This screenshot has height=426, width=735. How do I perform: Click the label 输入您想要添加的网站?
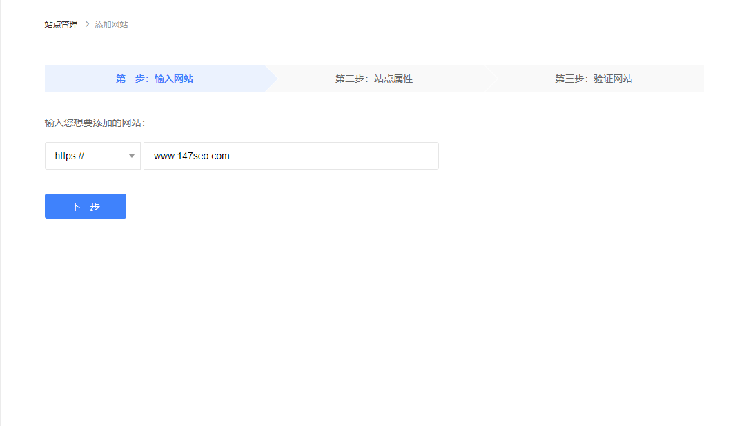click(95, 123)
